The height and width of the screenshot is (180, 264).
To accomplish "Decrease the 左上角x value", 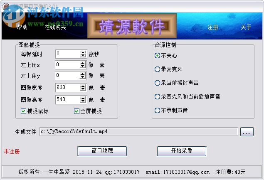I will pos(82,67).
